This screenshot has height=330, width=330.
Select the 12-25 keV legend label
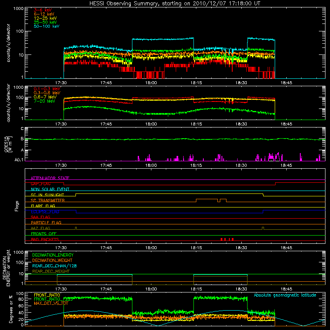click(45, 18)
